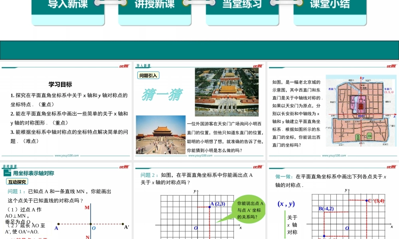Click the green speech bubble about point A
This screenshot has height=239, width=399.
click(x=246, y=210)
